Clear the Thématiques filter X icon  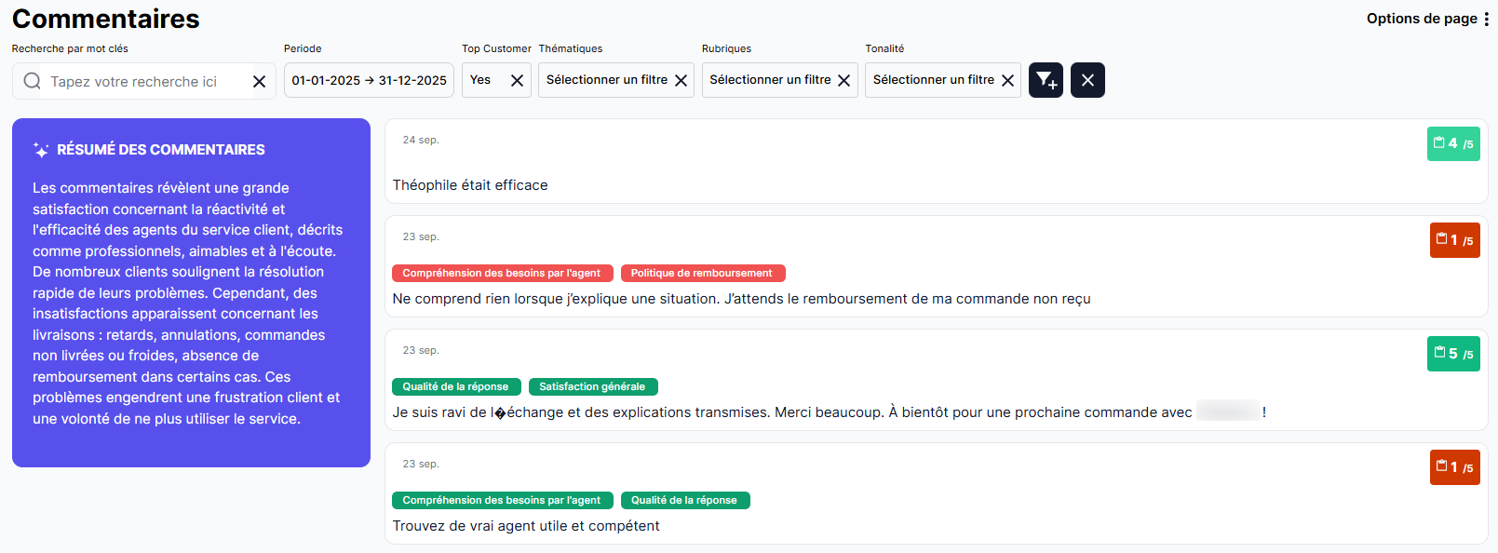click(x=682, y=80)
